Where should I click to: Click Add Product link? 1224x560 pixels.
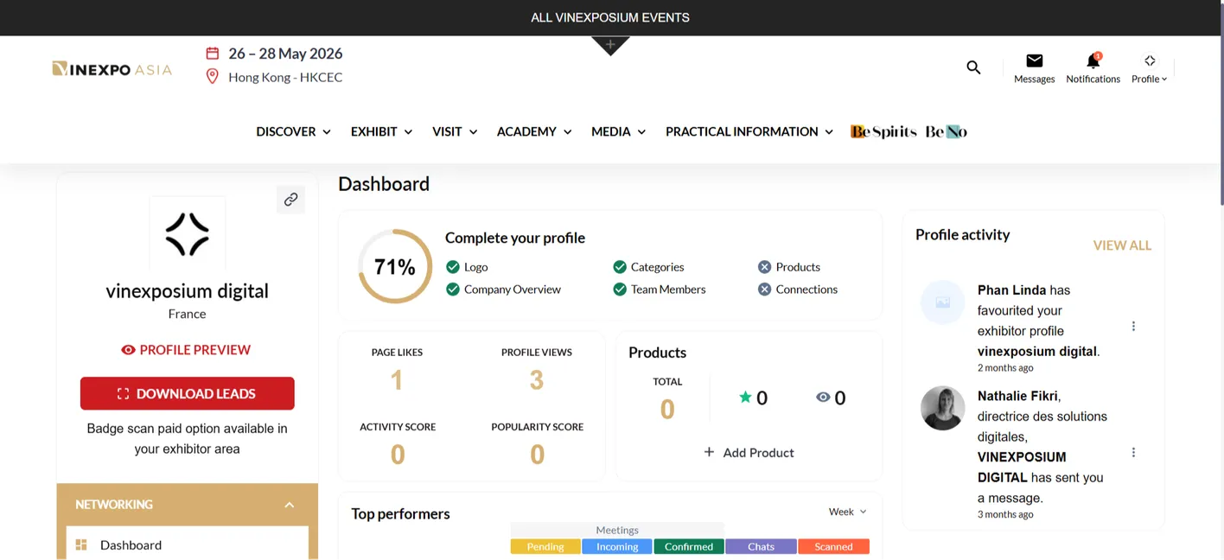point(749,452)
